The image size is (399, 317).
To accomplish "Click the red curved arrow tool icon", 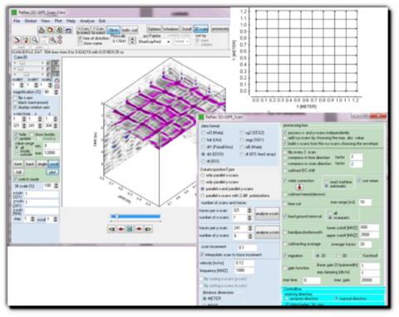I will tap(17, 40).
